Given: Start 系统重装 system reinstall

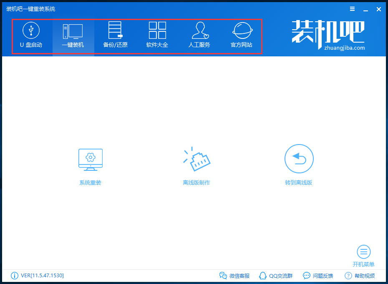Looking at the screenshot, I should (x=90, y=164).
